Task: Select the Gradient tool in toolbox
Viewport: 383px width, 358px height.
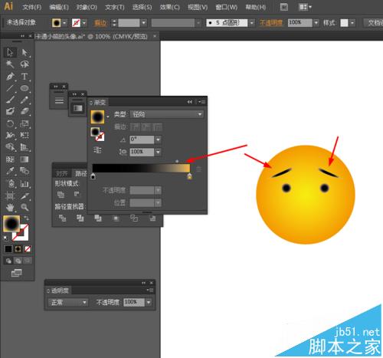Action: pyautogui.click(x=25, y=159)
